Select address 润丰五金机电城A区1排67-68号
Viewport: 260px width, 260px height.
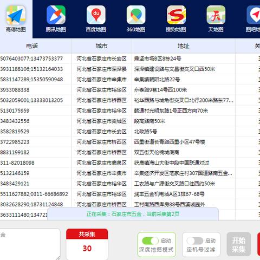click(x=169, y=194)
